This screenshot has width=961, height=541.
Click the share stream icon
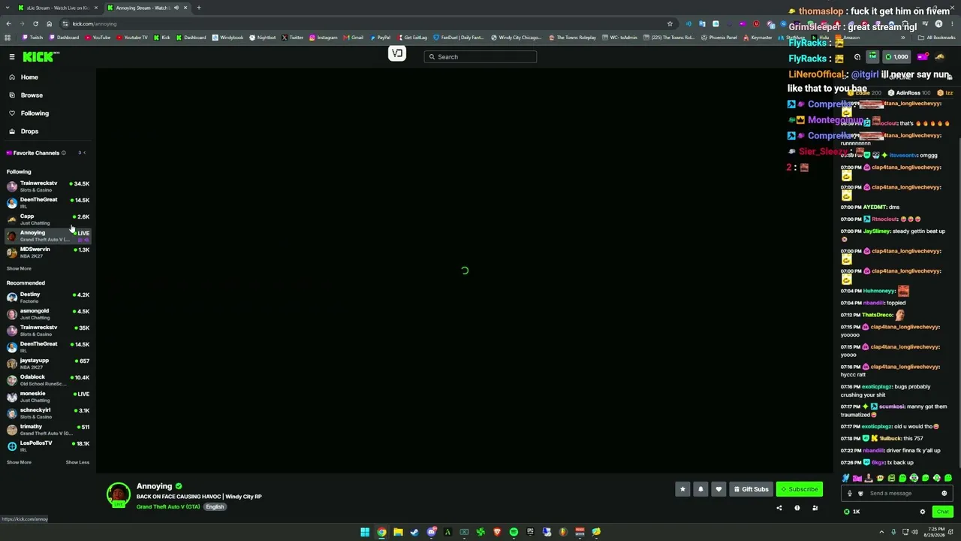[779, 508]
